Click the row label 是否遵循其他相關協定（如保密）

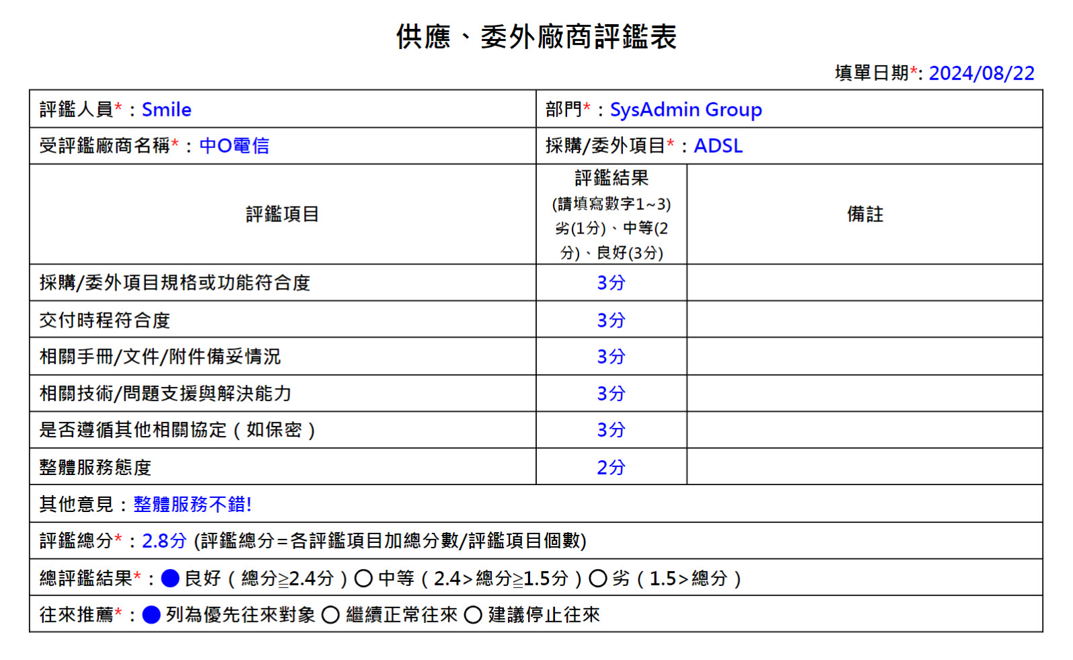point(178,429)
